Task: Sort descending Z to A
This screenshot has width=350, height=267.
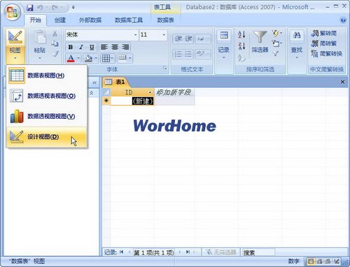Action: 241,45
